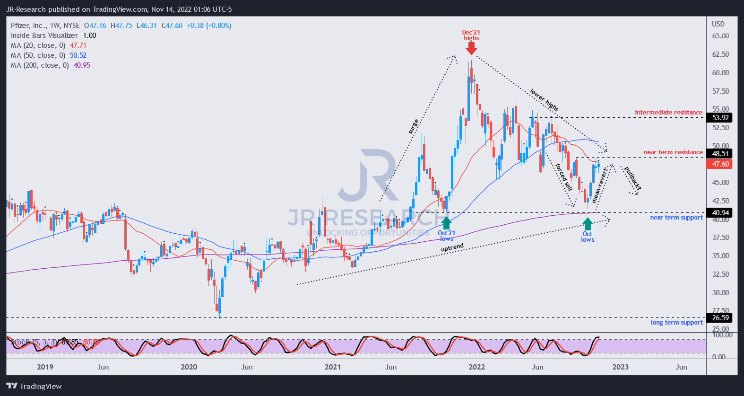Click the +0.38 (+0.80%) change value
The width and height of the screenshot is (744, 396).
pos(209,26)
